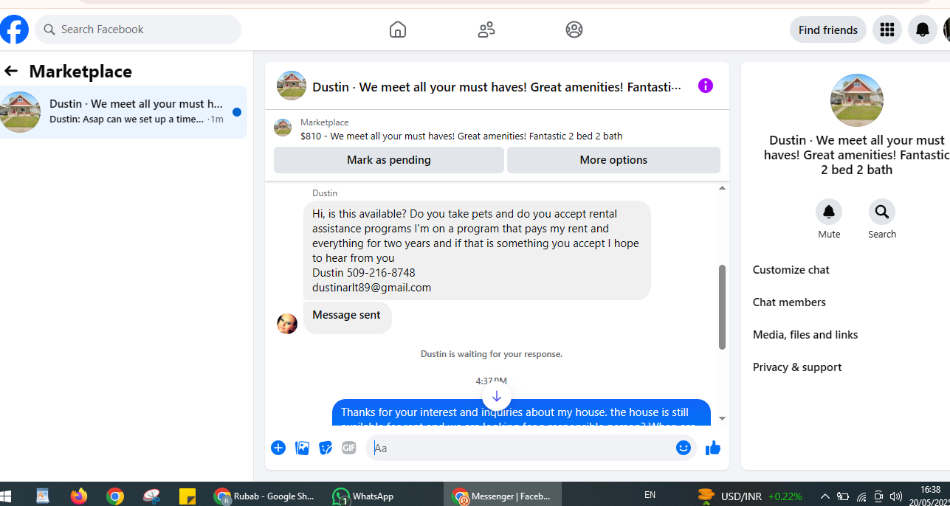Click the purple conversation info icon

706,86
